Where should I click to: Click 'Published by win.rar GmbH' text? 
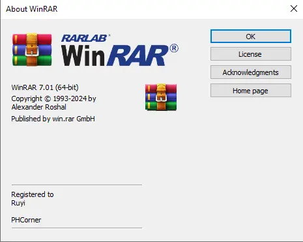pyautogui.click(x=53, y=119)
